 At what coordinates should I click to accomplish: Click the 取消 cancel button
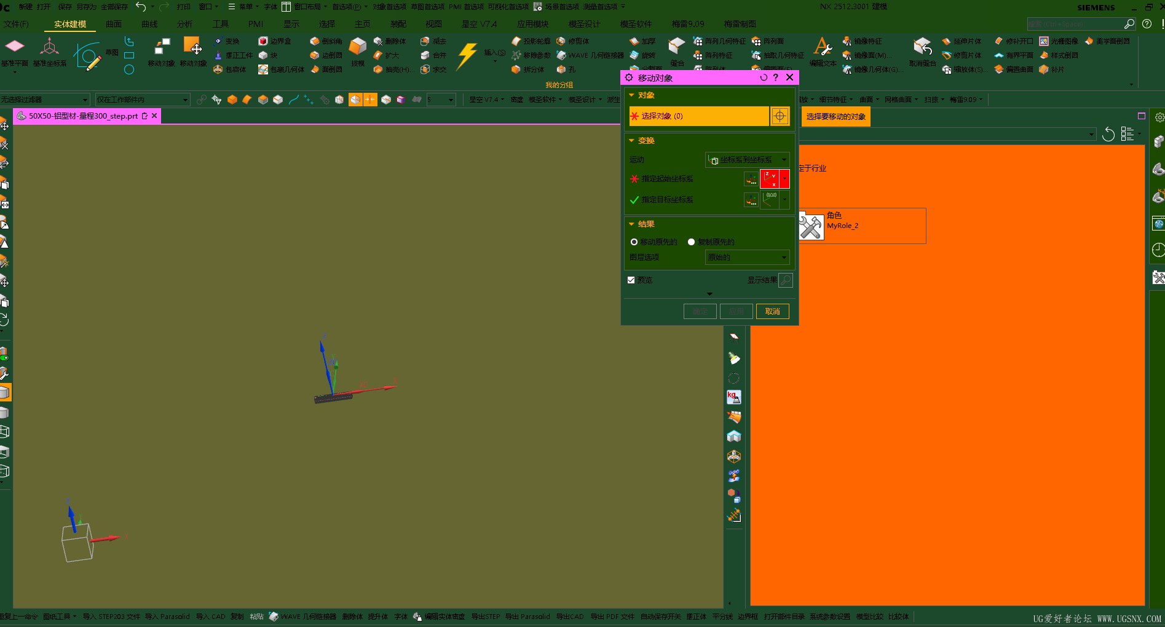[x=773, y=312]
